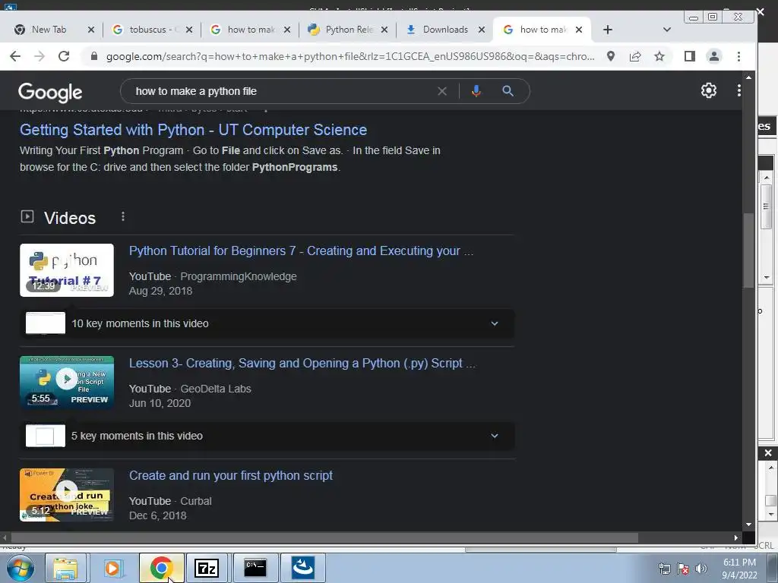Open File Explorer from the taskbar
Viewport: 778px width, 583px height.
point(65,568)
